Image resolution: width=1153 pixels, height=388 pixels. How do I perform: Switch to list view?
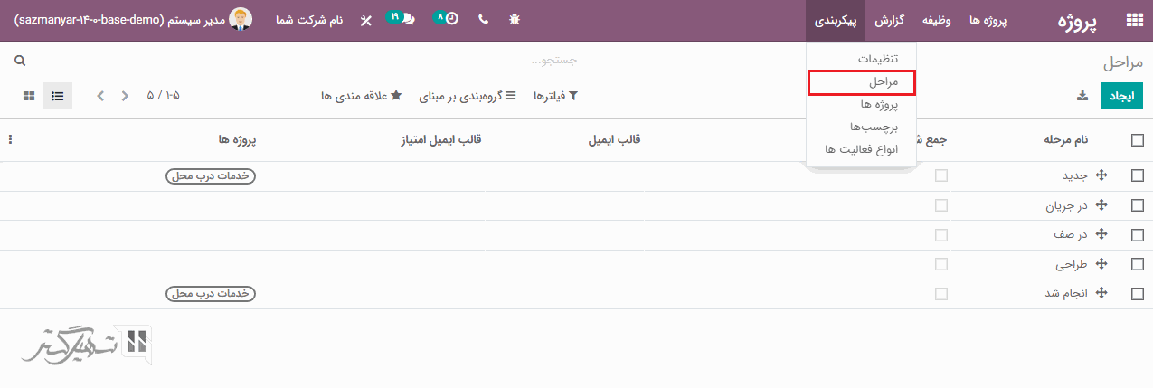point(58,96)
